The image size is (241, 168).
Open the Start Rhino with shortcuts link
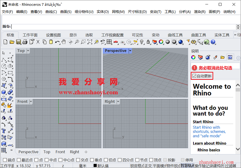tap(209, 131)
